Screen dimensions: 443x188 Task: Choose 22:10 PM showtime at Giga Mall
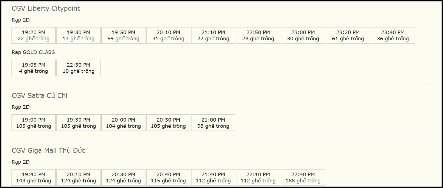click(x=258, y=177)
